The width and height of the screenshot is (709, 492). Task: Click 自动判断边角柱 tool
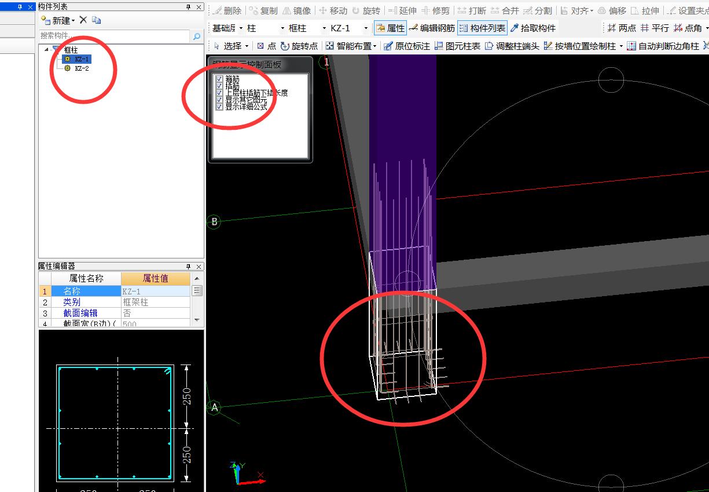(663, 46)
